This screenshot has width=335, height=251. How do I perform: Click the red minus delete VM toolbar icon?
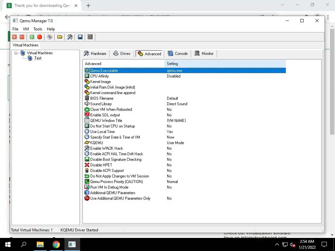22,37
